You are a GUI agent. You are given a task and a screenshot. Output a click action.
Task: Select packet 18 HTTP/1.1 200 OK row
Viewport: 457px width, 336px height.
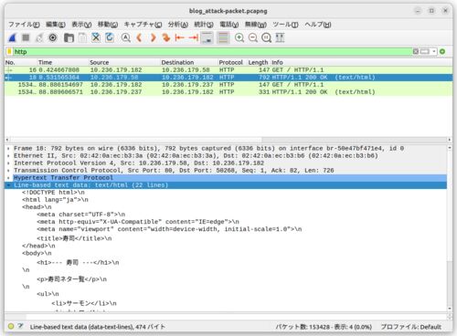pos(228,78)
